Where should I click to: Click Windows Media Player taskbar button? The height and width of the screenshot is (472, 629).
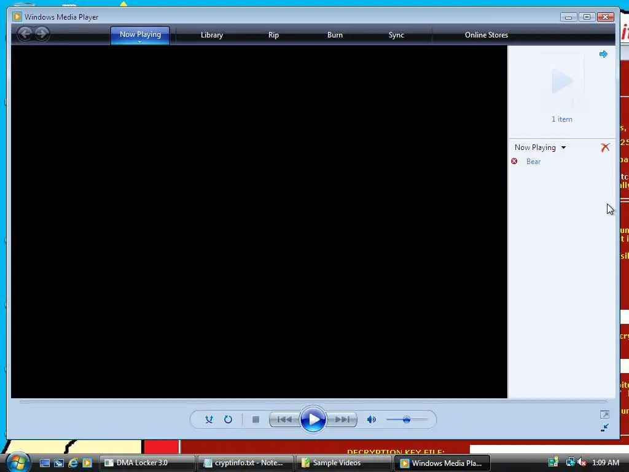click(x=442, y=463)
